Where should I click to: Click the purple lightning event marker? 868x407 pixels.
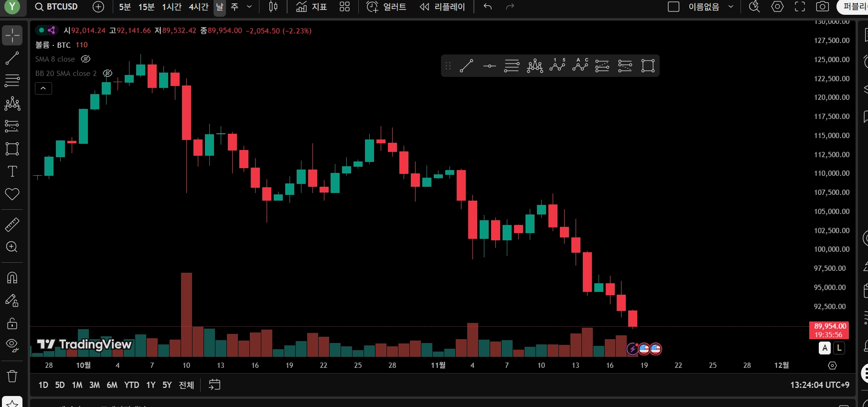[632, 349]
